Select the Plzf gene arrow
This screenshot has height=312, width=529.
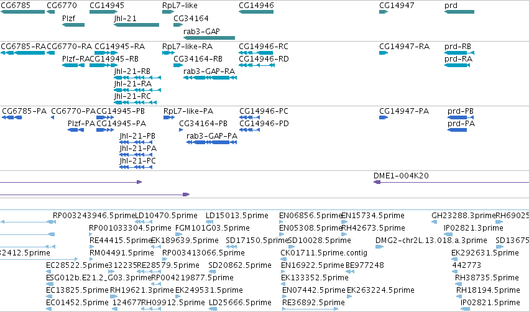point(73,25)
